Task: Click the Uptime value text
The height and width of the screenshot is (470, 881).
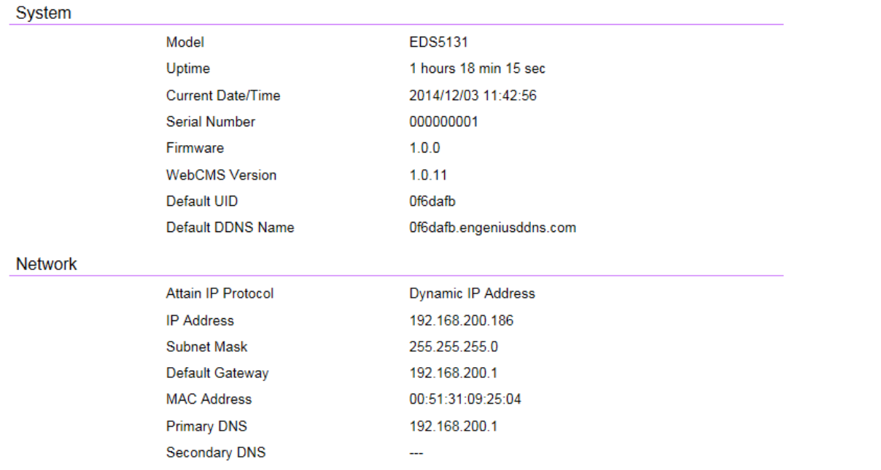Action: [x=477, y=69]
